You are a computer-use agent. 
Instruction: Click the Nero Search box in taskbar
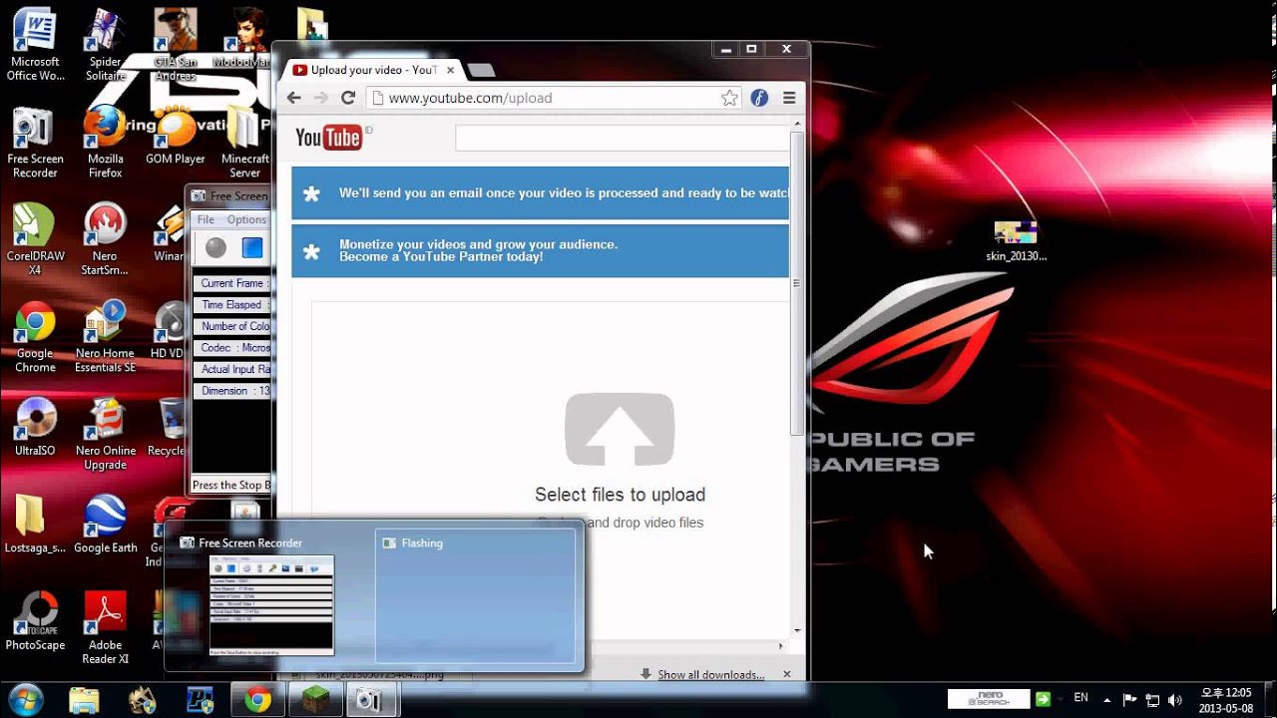tap(988, 700)
